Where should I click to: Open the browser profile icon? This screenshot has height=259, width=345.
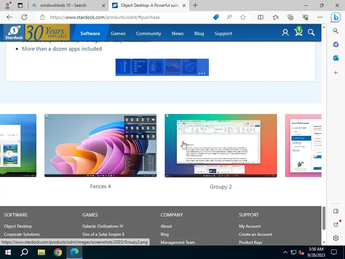tap(8, 5)
